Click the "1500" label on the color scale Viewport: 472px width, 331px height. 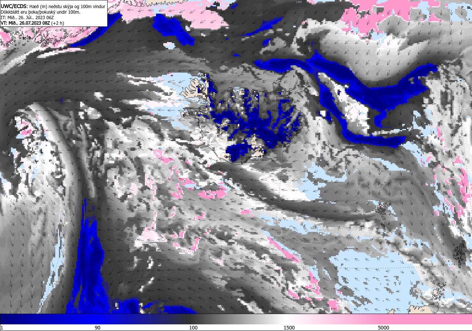[289, 328]
